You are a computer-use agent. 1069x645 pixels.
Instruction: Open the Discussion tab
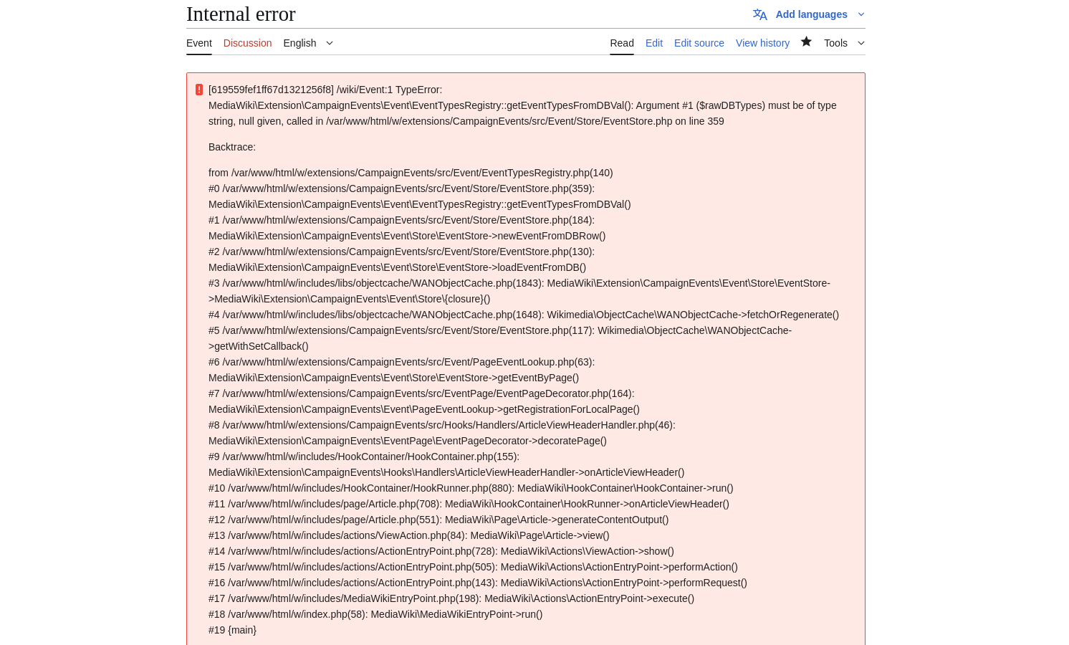click(x=247, y=43)
